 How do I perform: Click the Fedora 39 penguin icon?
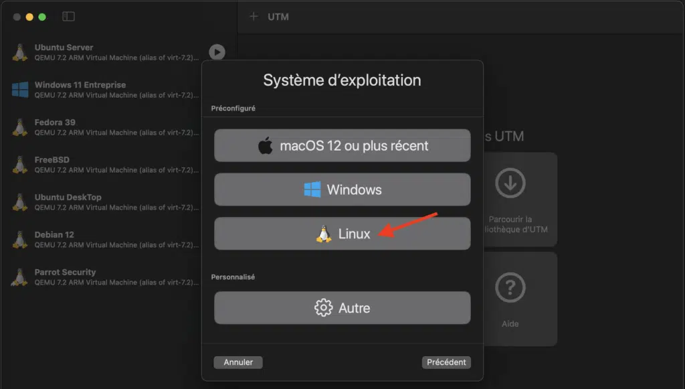[x=19, y=127]
